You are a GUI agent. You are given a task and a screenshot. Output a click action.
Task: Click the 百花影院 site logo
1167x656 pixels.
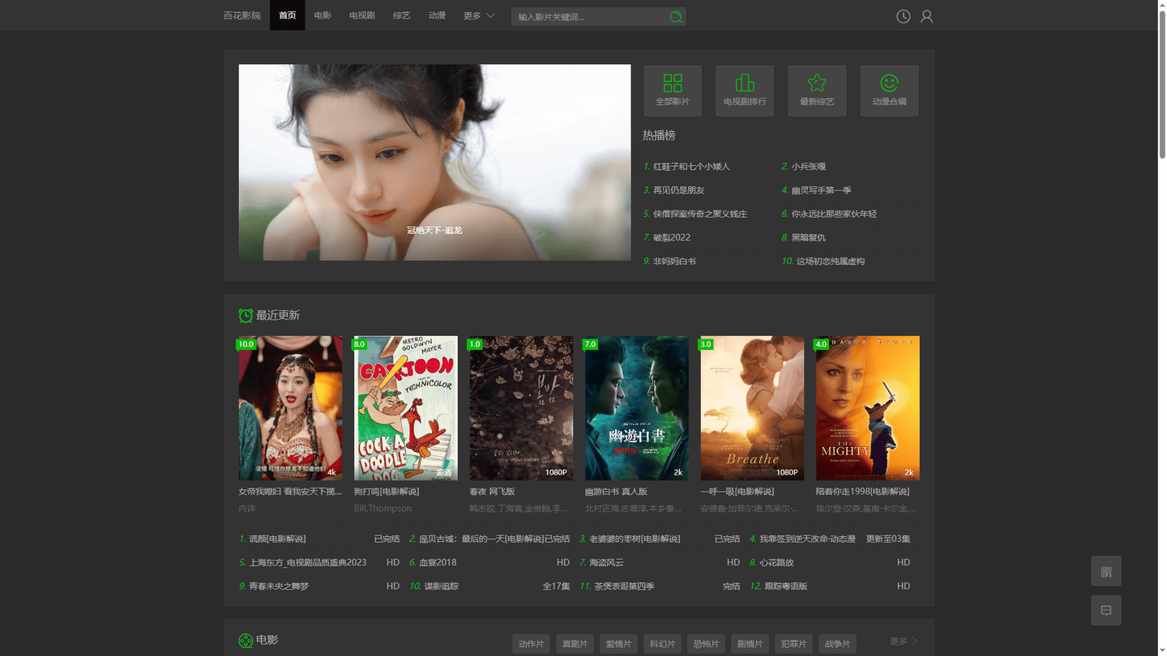pos(242,15)
